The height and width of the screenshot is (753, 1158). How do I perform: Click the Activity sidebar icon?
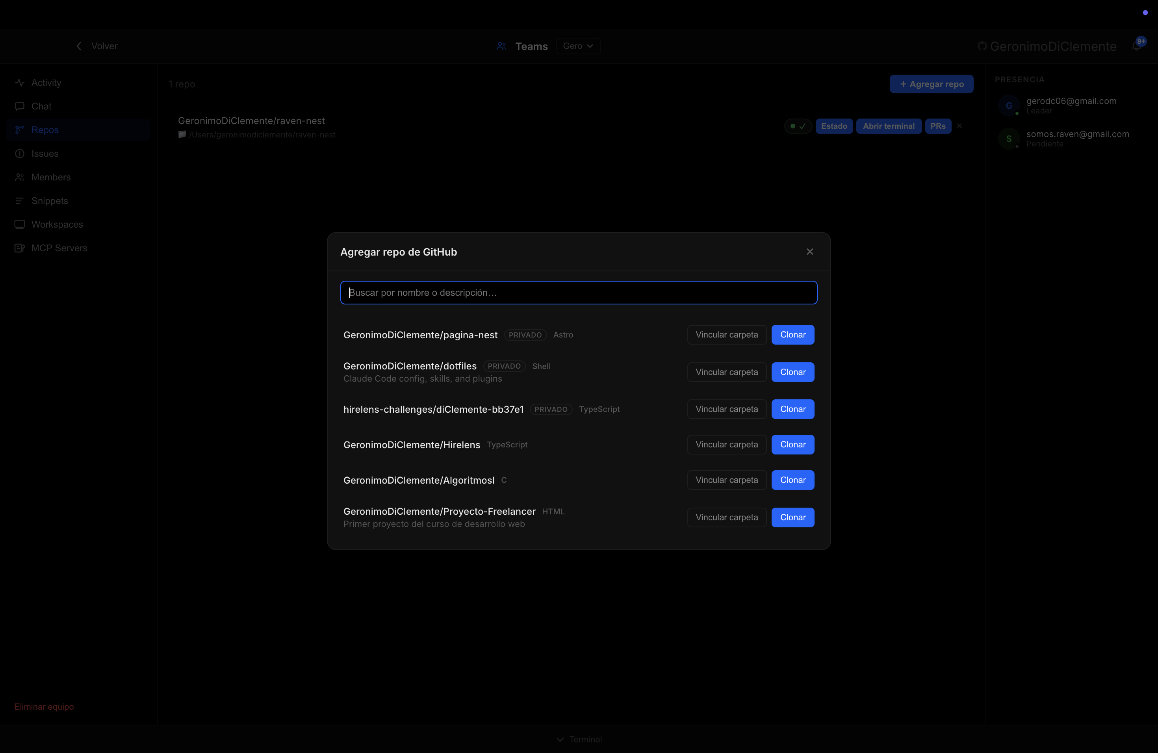click(20, 83)
